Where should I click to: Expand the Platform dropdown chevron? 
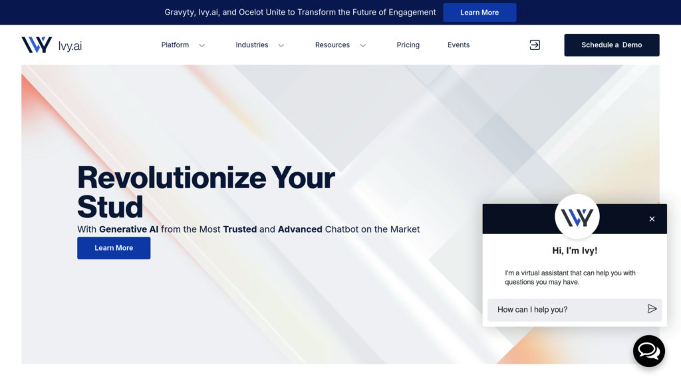pos(202,45)
